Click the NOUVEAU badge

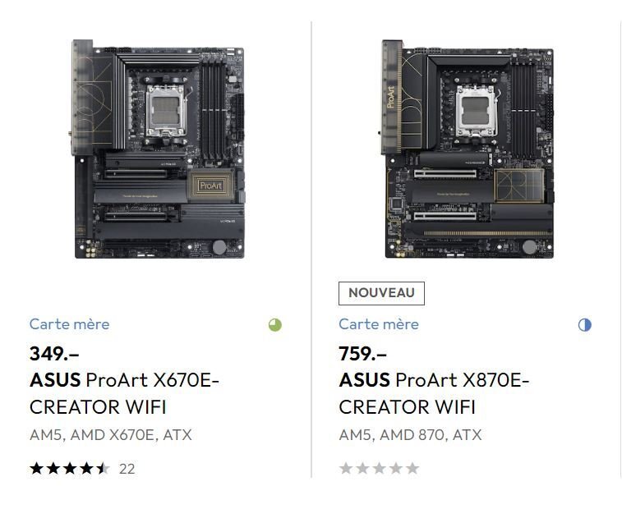(x=381, y=293)
